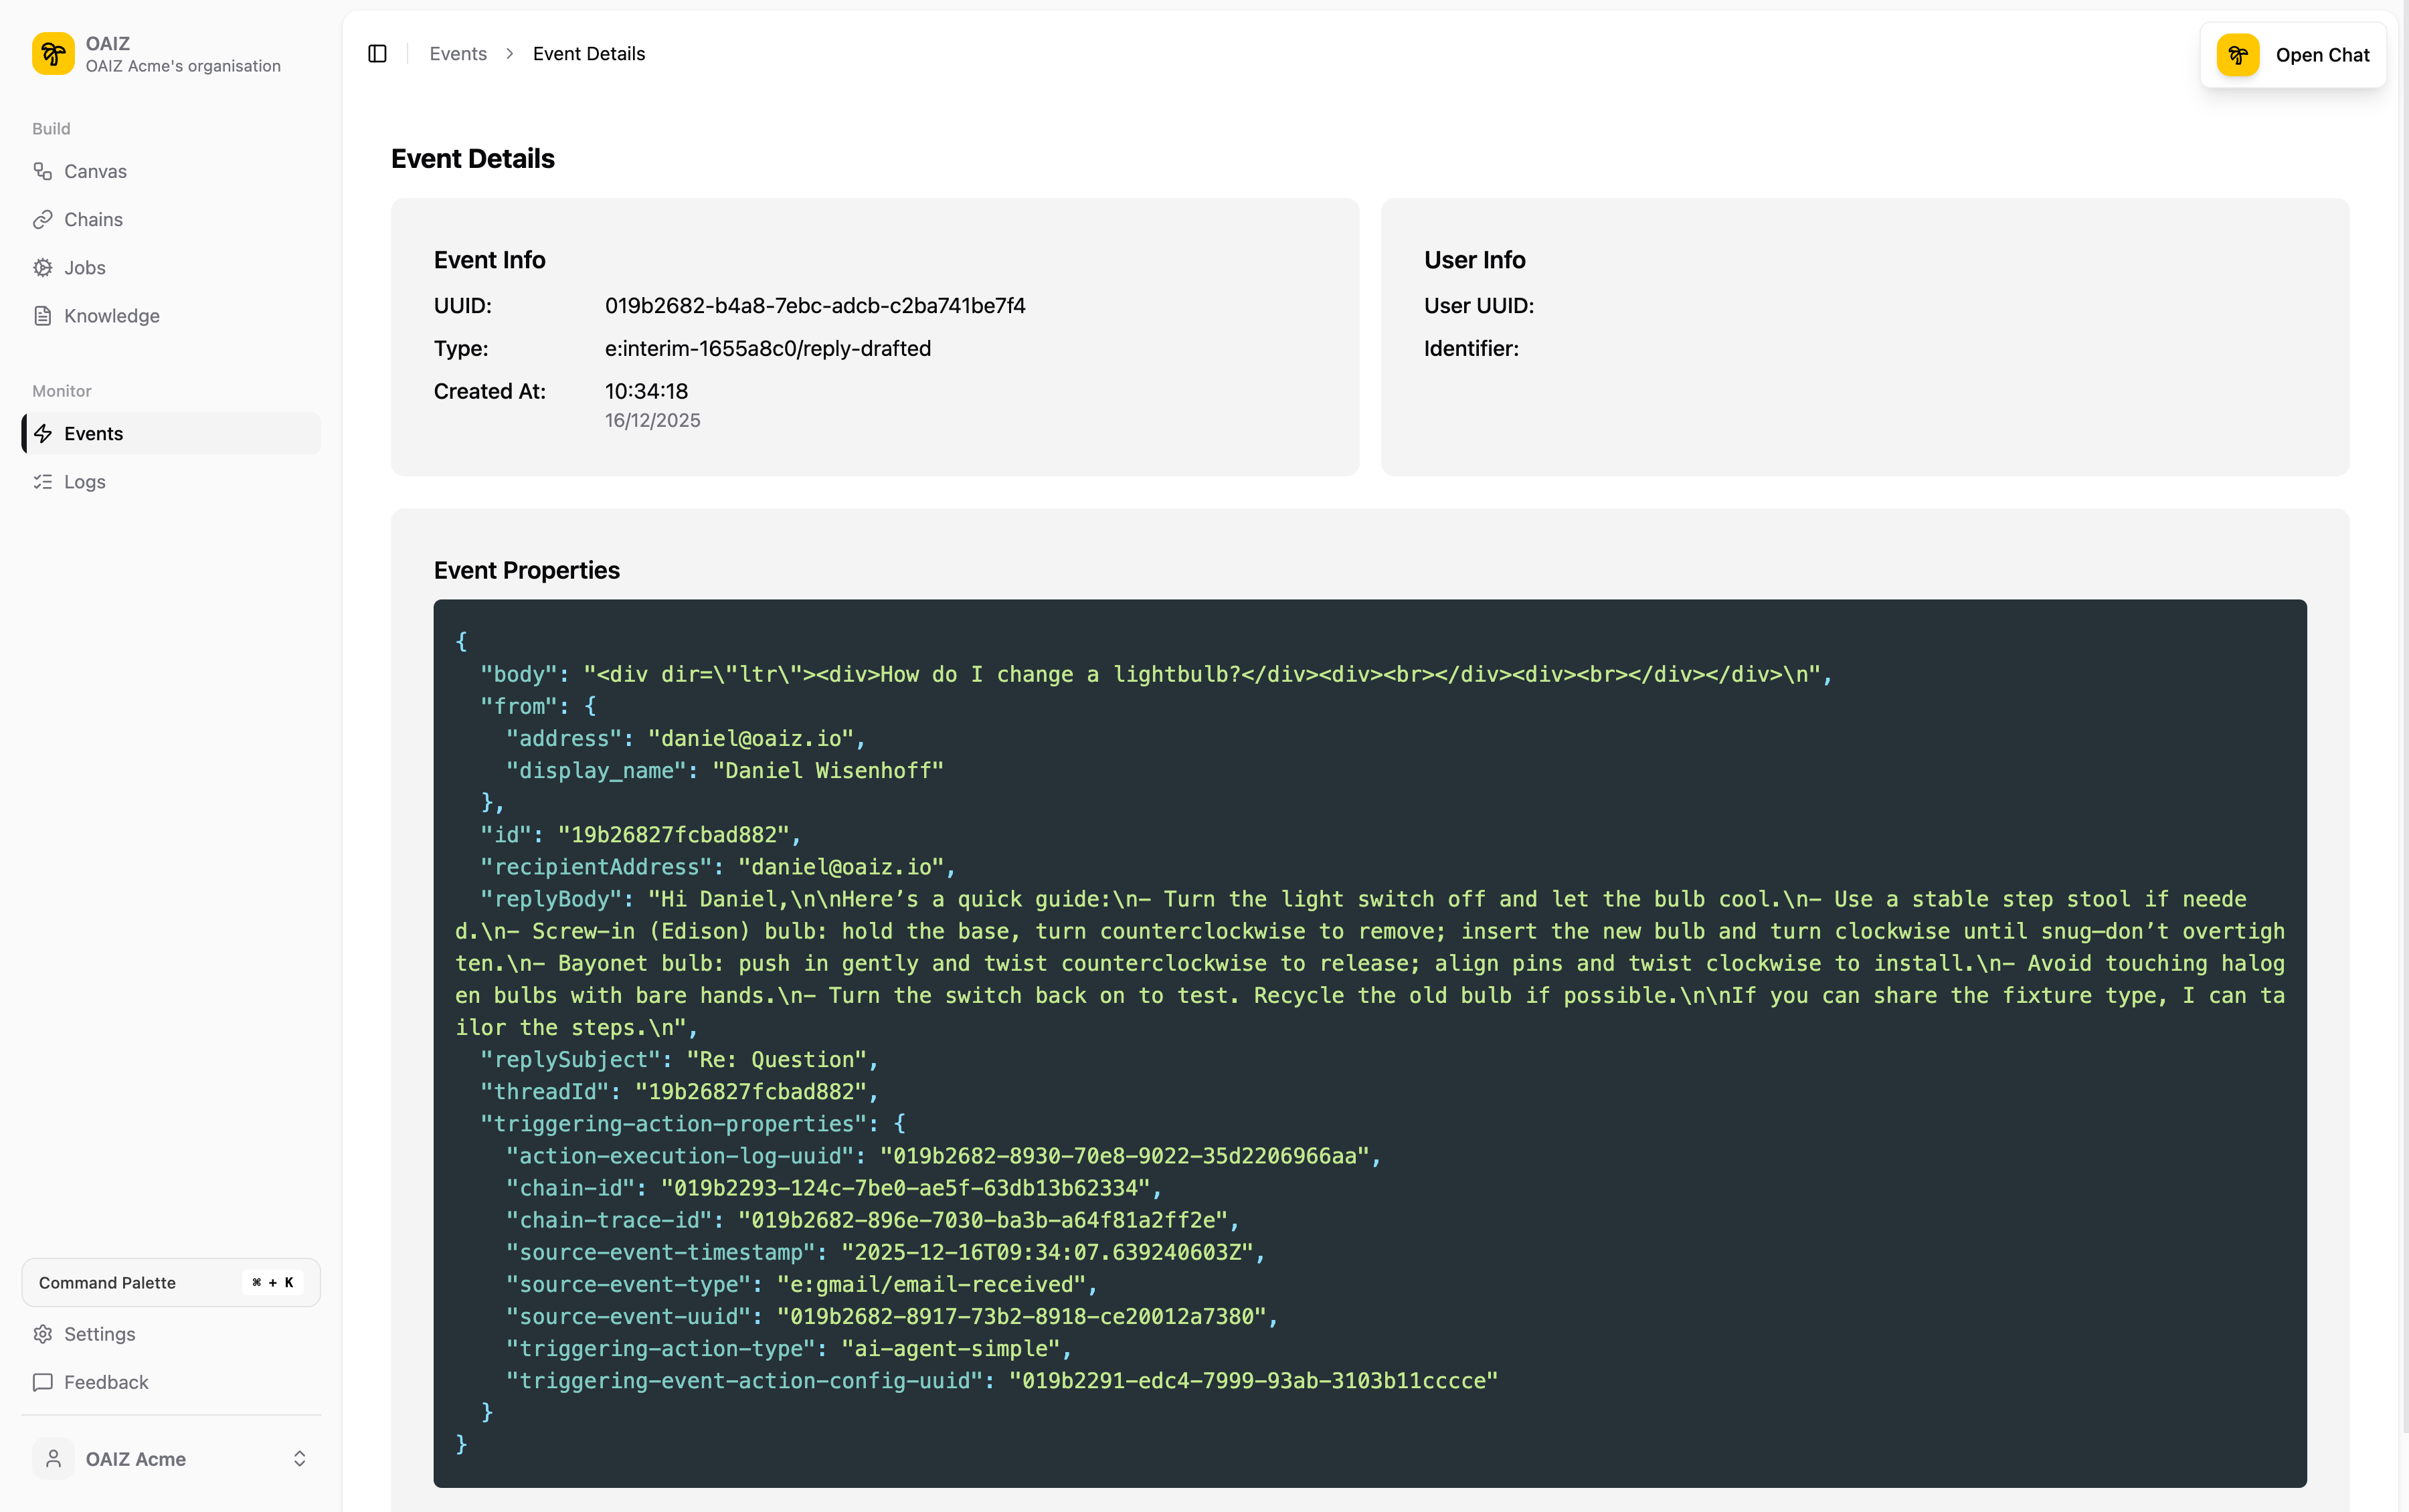This screenshot has width=2409, height=1512.
Task: Select the event UUID value text
Action: pos(814,305)
